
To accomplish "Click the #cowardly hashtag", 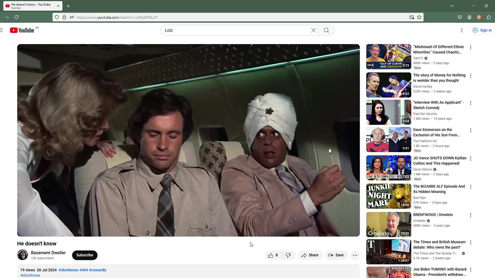I will point(97,270).
